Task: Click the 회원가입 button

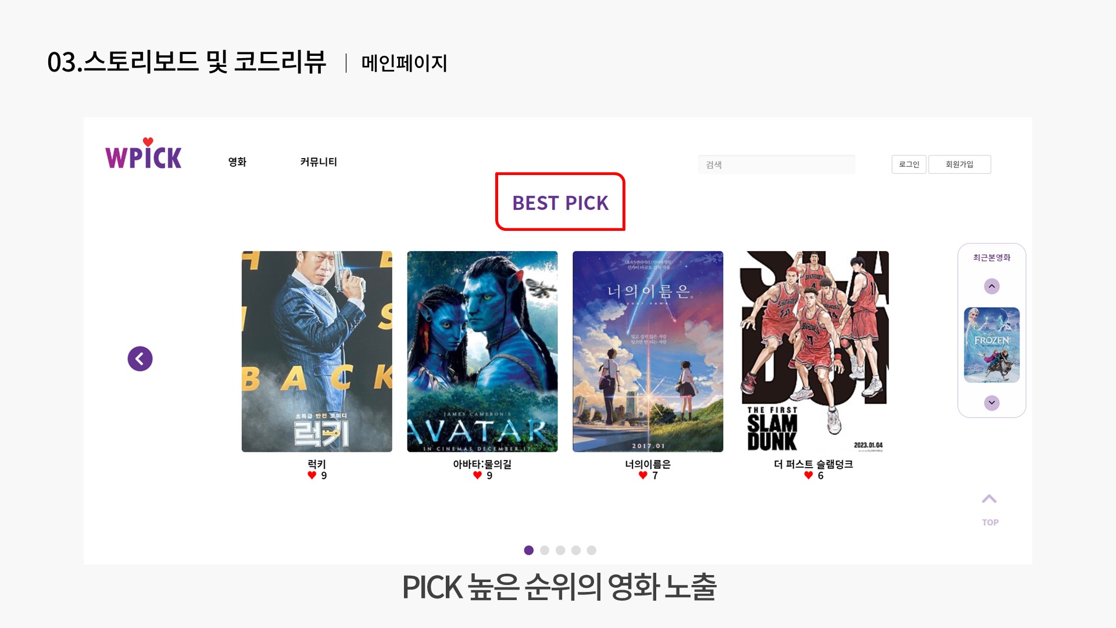Action: click(x=960, y=165)
